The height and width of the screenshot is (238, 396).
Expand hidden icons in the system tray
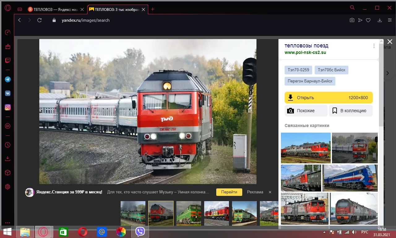coord(324,231)
